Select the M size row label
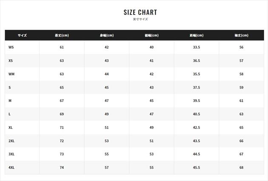This screenshot has width=268, height=181. pyautogui.click(x=10, y=101)
